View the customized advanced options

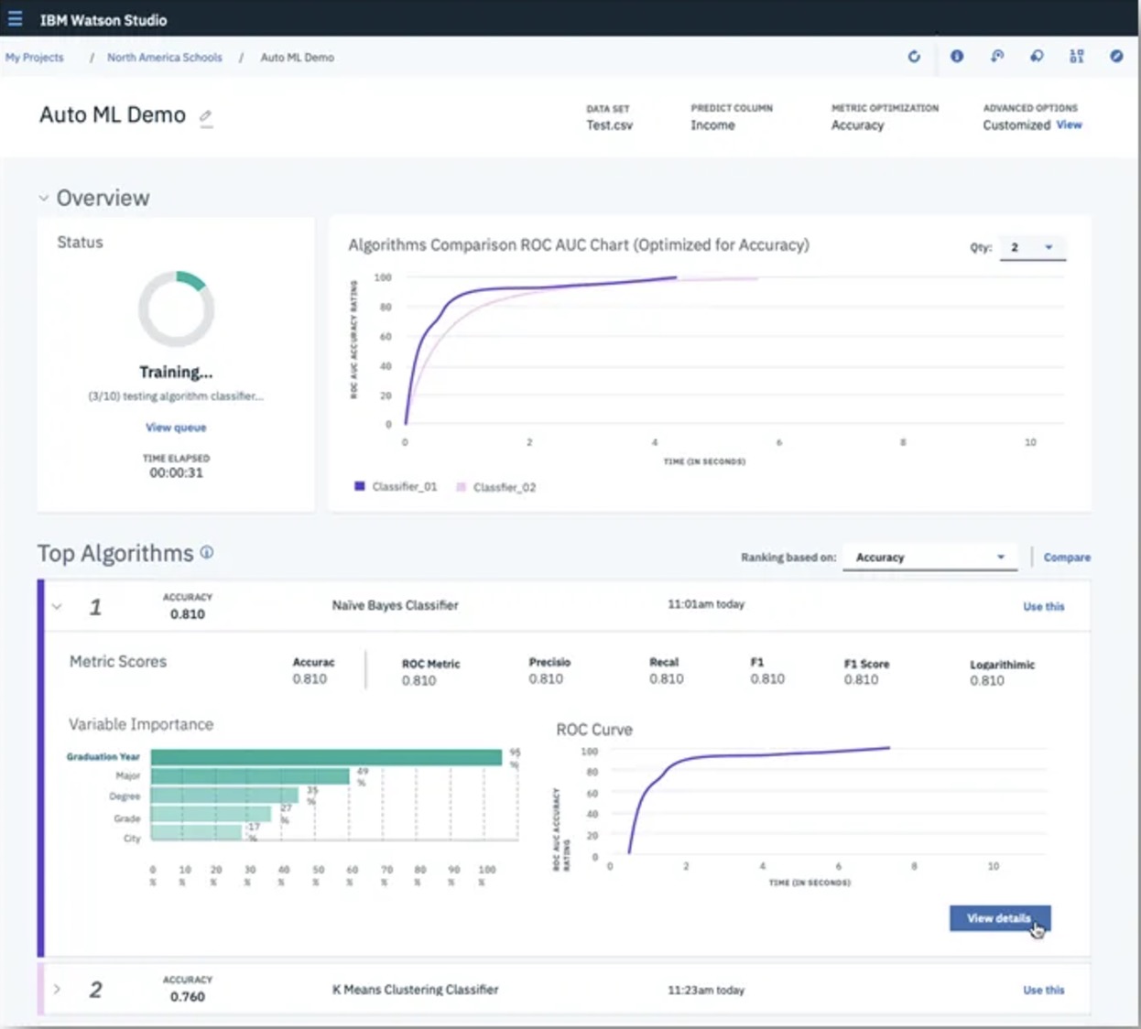pyautogui.click(x=1069, y=125)
